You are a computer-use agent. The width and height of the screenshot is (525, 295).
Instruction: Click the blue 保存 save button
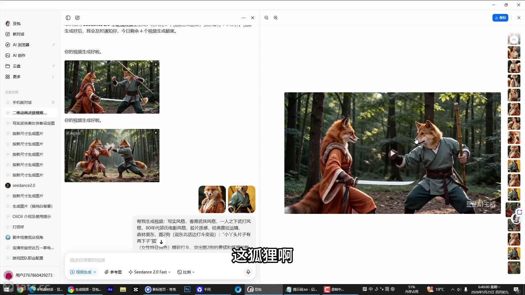tap(500, 18)
